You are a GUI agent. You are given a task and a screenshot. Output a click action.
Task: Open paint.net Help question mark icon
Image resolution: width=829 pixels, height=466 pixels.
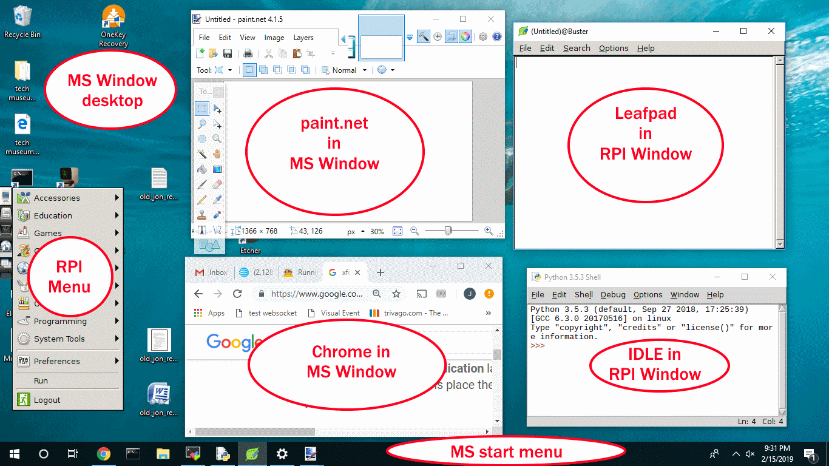(497, 36)
